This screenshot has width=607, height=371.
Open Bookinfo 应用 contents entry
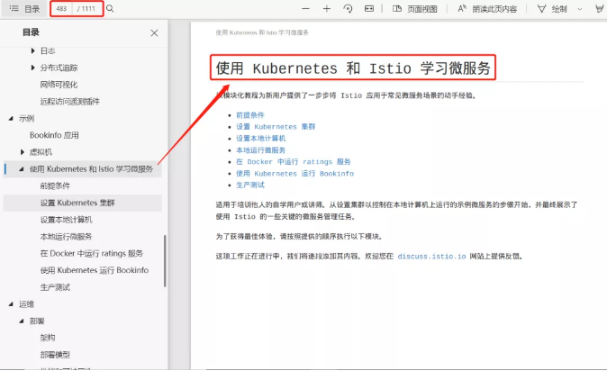(54, 135)
